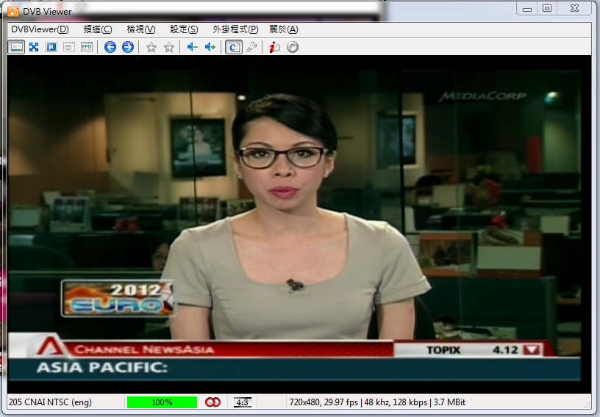Go to previous channel with the left arrow
The width and height of the screenshot is (600, 417).
coord(110,47)
